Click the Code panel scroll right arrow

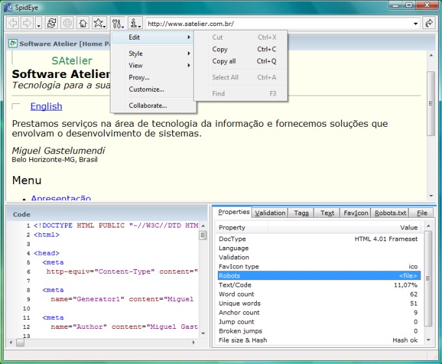tap(194, 343)
